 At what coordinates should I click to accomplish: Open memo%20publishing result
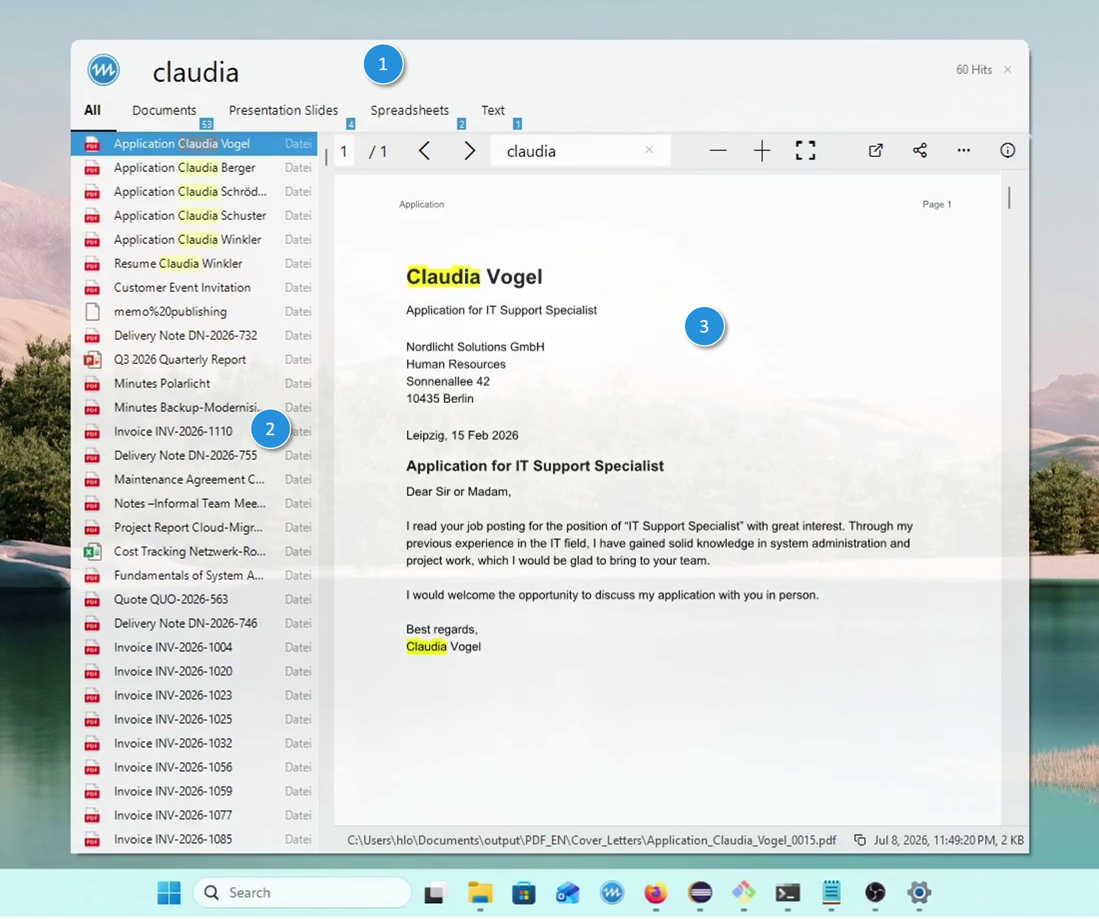(194, 312)
